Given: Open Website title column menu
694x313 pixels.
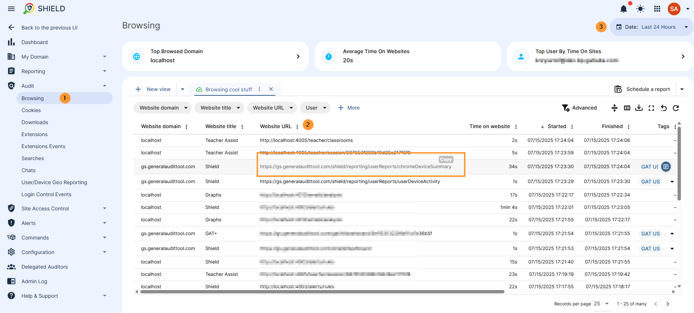Looking at the screenshot, I should 242,127.
